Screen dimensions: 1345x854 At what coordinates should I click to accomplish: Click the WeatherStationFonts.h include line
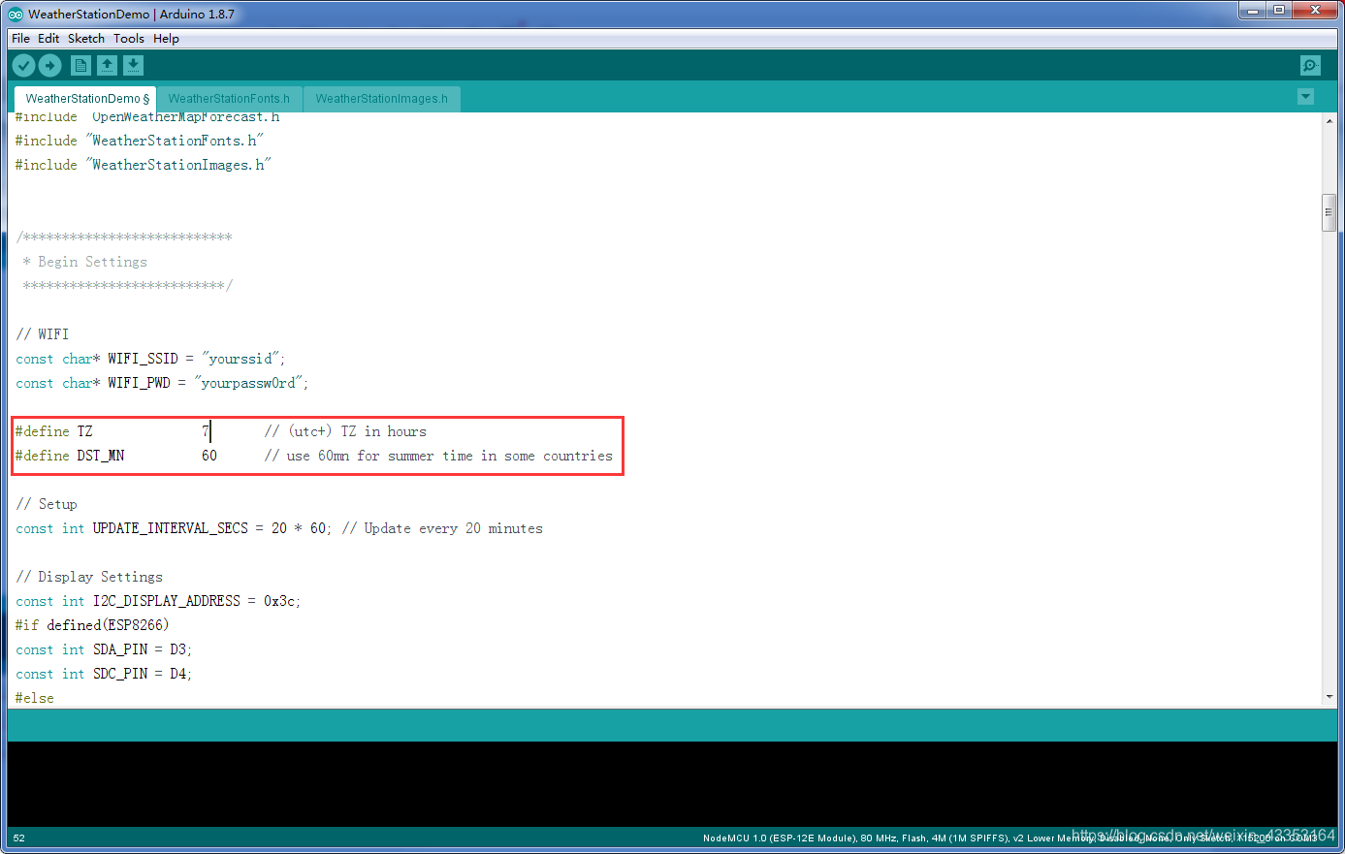pos(140,141)
